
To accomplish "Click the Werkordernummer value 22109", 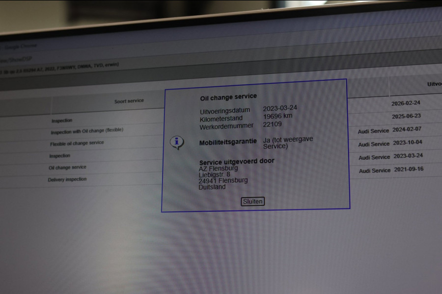I will point(272,124).
